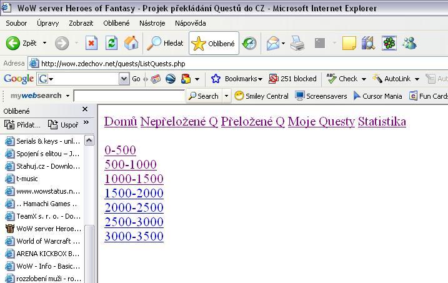Click the greyed Edit toolbar icon

click(x=320, y=43)
